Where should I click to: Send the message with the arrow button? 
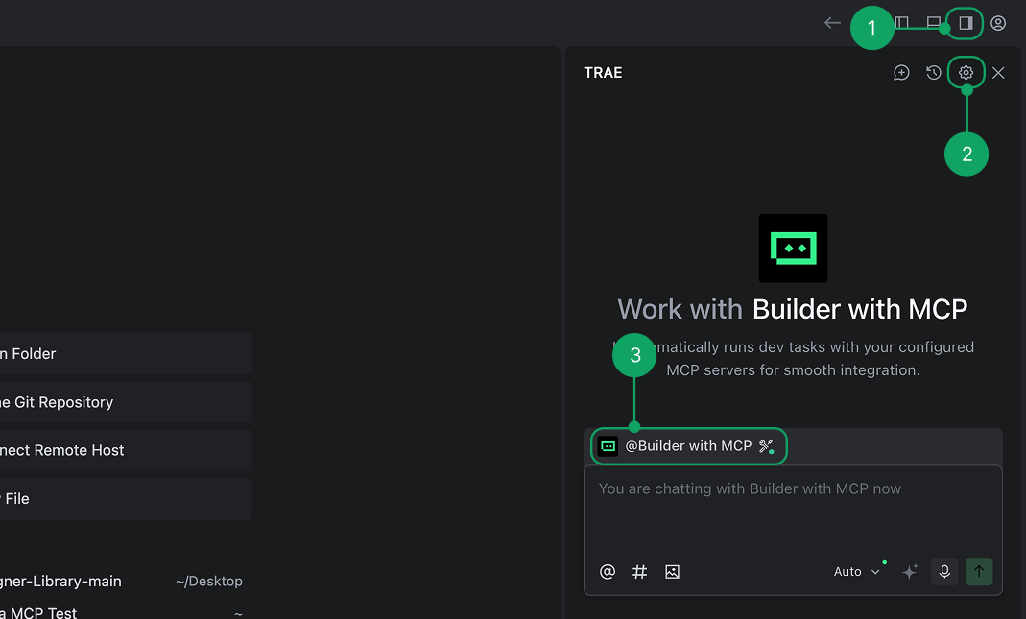point(979,572)
